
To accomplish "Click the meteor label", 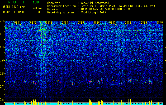I will pyautogui.click(x=37, y=8).
